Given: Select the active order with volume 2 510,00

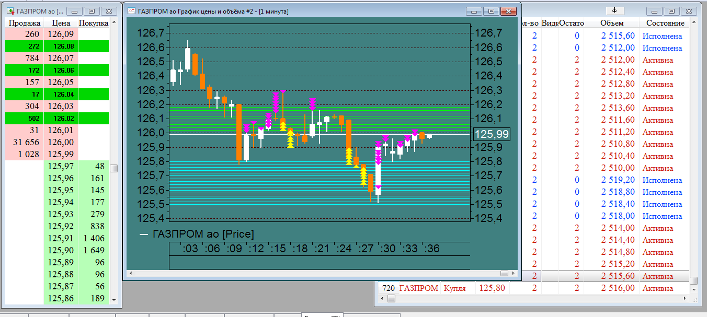Looking at the screenshot, I should [605, 168].
